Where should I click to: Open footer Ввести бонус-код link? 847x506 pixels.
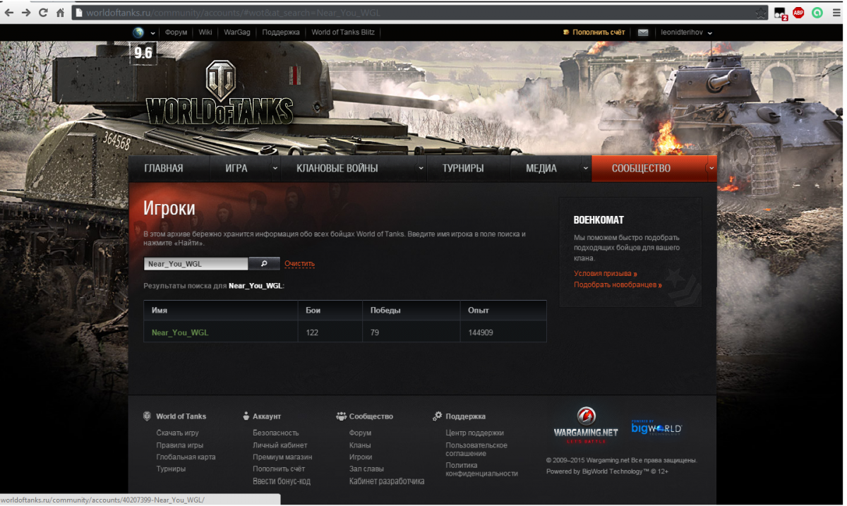click(282, 481)
